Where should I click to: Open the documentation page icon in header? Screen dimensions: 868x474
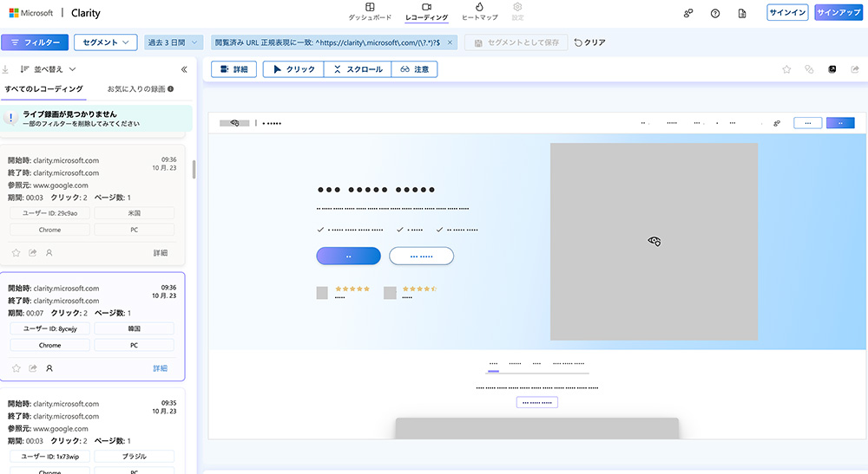(x=741, y=13)
